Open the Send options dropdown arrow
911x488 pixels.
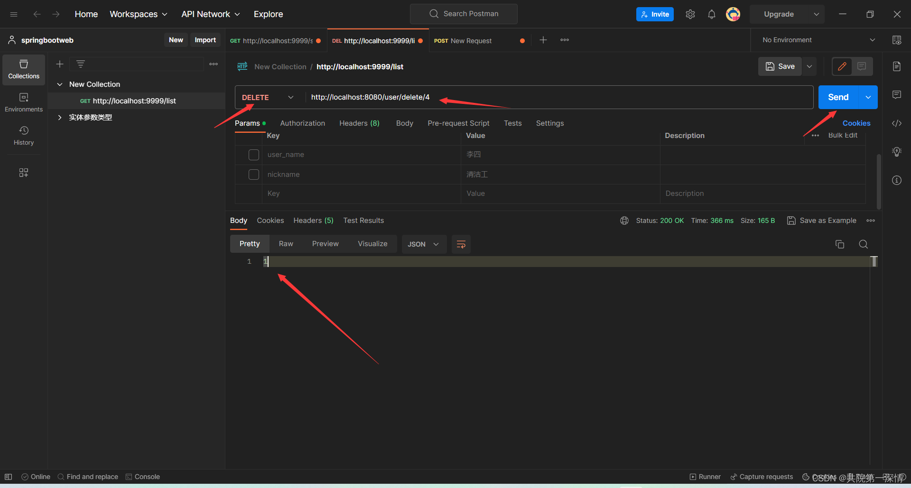(868, 97)
